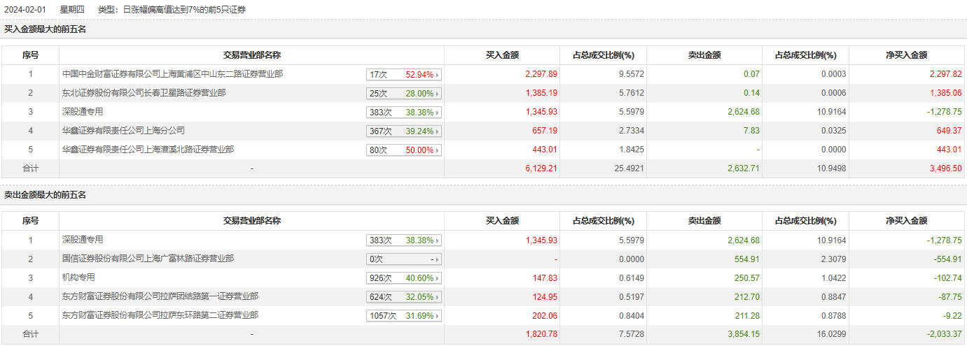The image size is (967, 346).
Task: Expand the 17次 52.94% stats box
Action: pos(404,74)
